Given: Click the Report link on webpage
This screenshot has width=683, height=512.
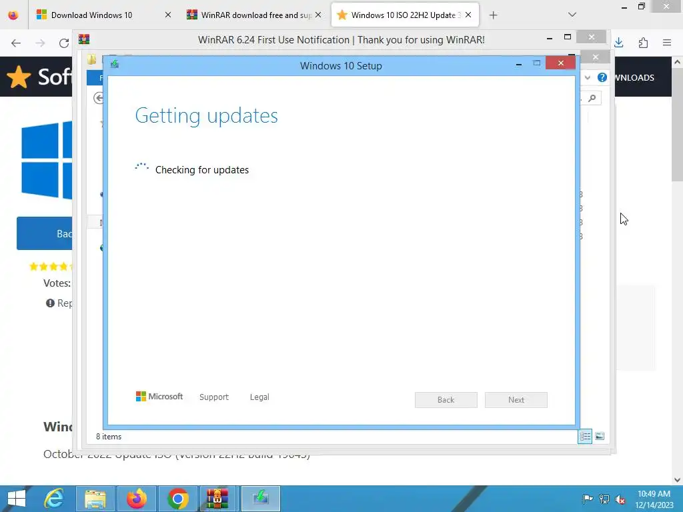Looking at the screenshot, I should click(x=59, y=303).
